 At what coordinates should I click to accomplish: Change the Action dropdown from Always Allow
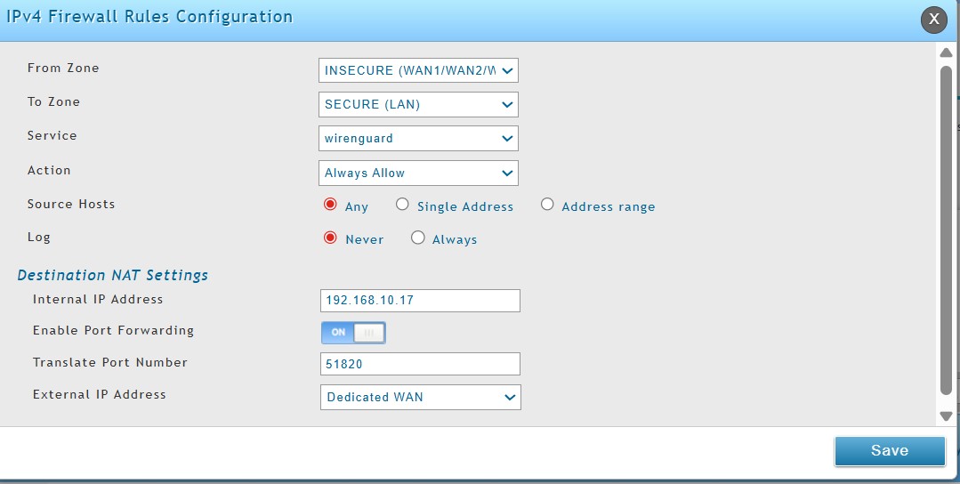click(418, 173)
